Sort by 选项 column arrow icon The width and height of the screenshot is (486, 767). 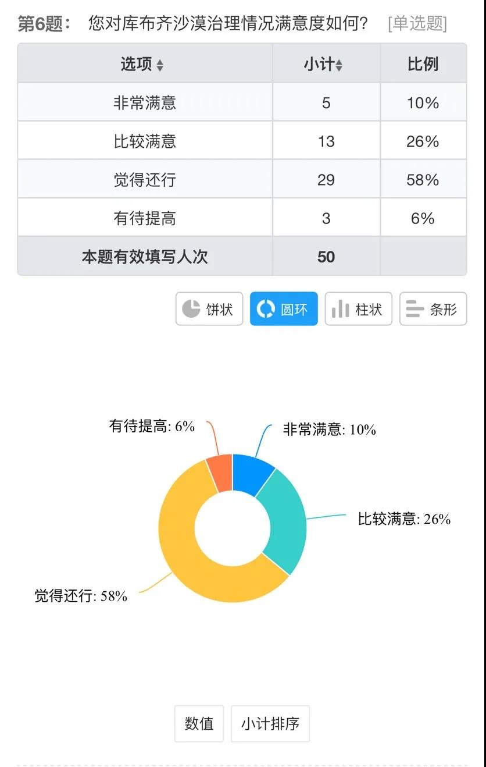(160, 65)
